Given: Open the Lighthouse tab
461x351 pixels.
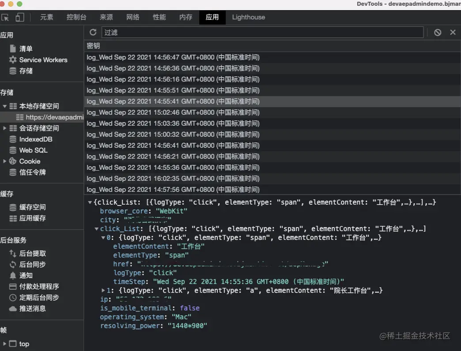Looking at the screenshot, I should (x=249, y=17).
